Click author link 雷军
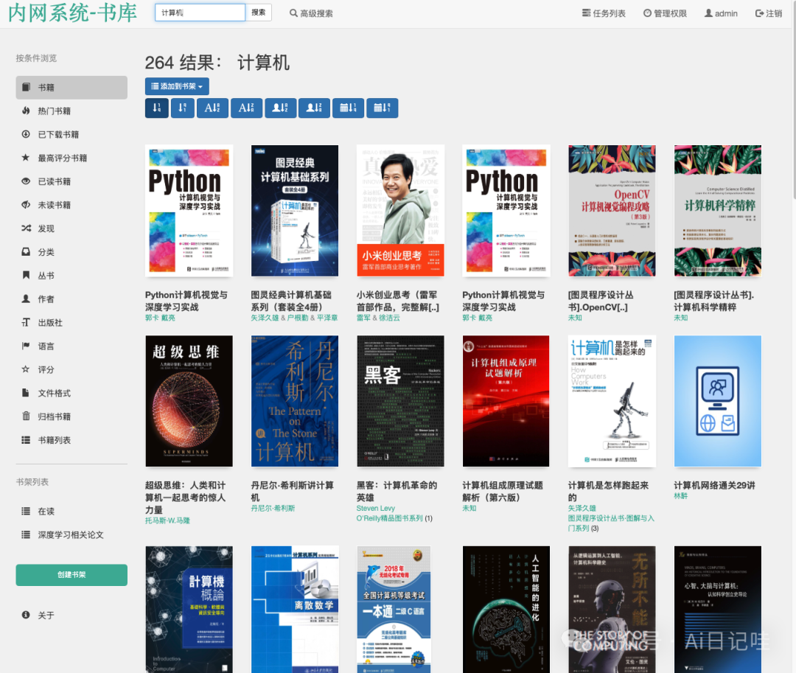This screenshot has width=796, height=673. click(363, 318)
